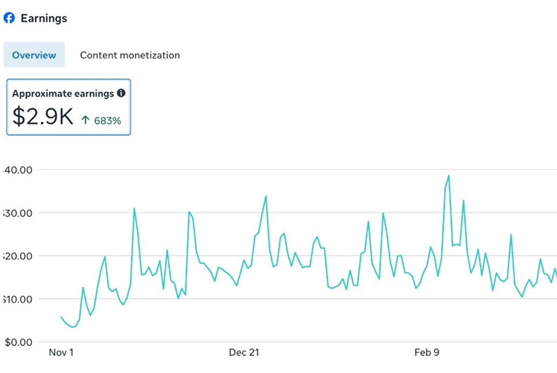Click the Nov 1 date label
557x373 pixels.
coord(61,352)
